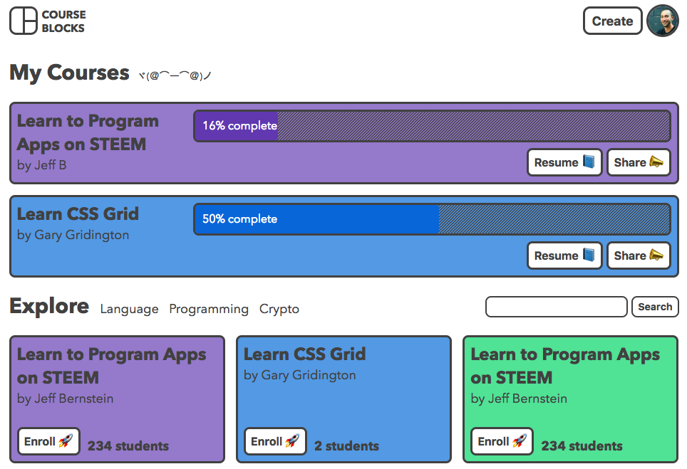Filter Explore by Language

129,309
